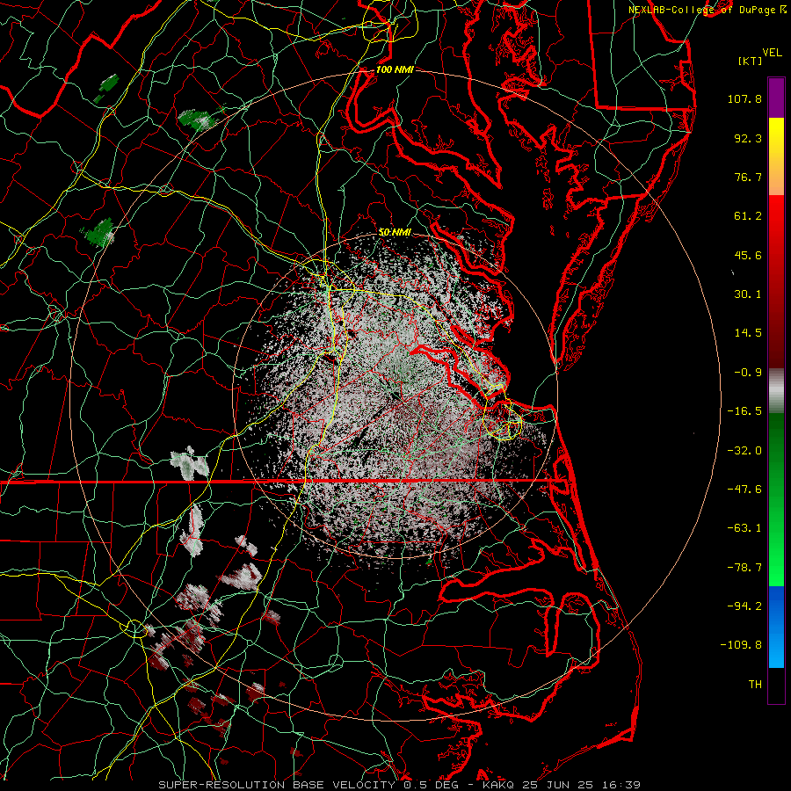The image size is (791, 791).
Task: Click the -32.0 velocity legend value
Action: click(744, 451)
